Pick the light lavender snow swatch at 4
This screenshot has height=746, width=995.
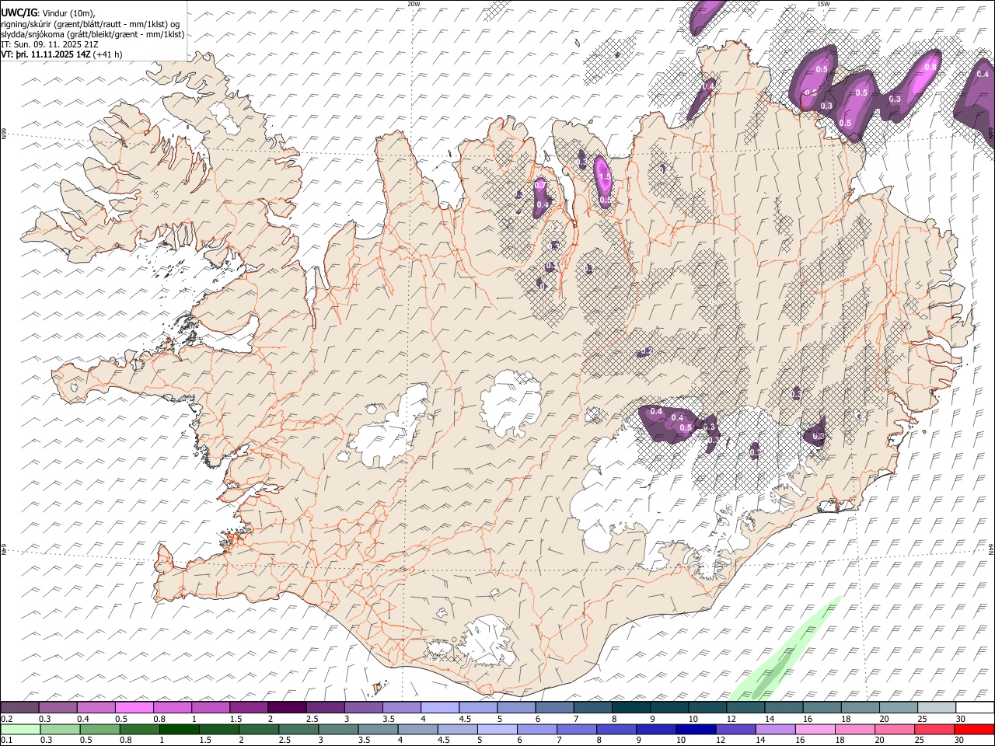point(439,707)
